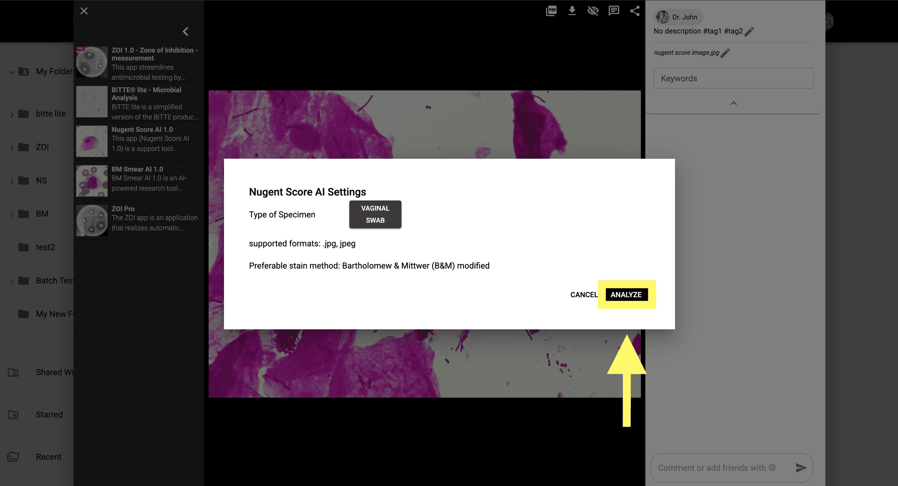This screenshot has height=486, width=898.
Task: Expand the bitte lite folder arrow
Action: pyautogui.click(x=12, y=114)
